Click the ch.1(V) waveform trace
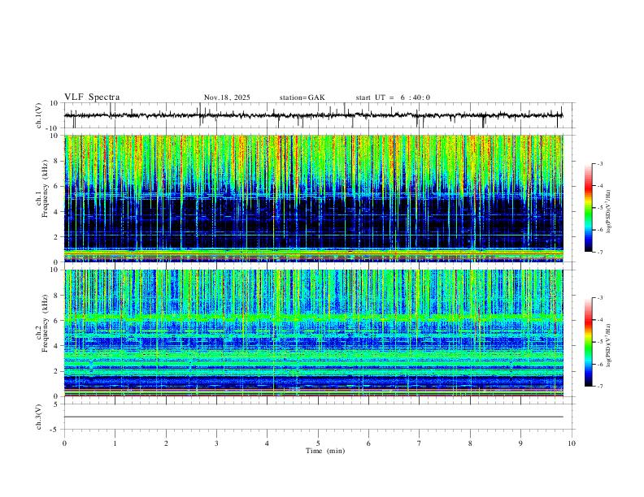 click(314, 115)
